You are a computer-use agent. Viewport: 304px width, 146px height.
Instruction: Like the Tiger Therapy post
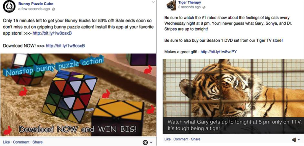[167, 139]
